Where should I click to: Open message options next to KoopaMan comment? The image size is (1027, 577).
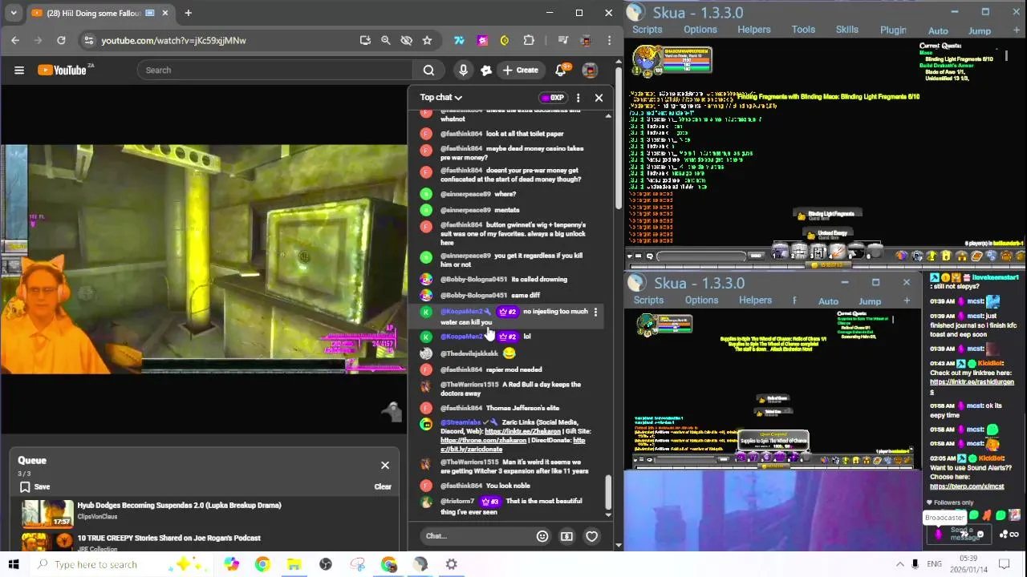pos(595,312)
